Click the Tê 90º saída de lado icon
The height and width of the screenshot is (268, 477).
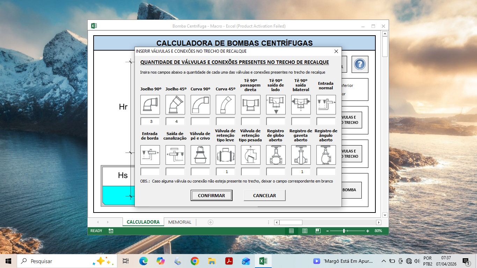(x=276, y=105)
